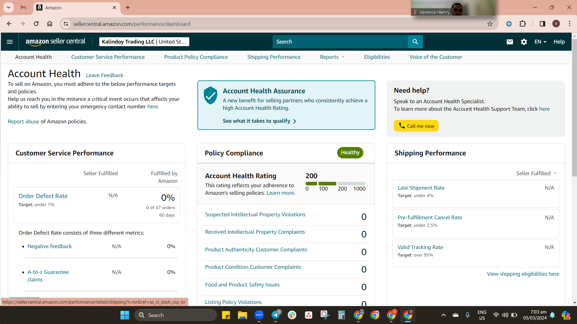Expand the EN language dropdown

(x=540, y=42)
